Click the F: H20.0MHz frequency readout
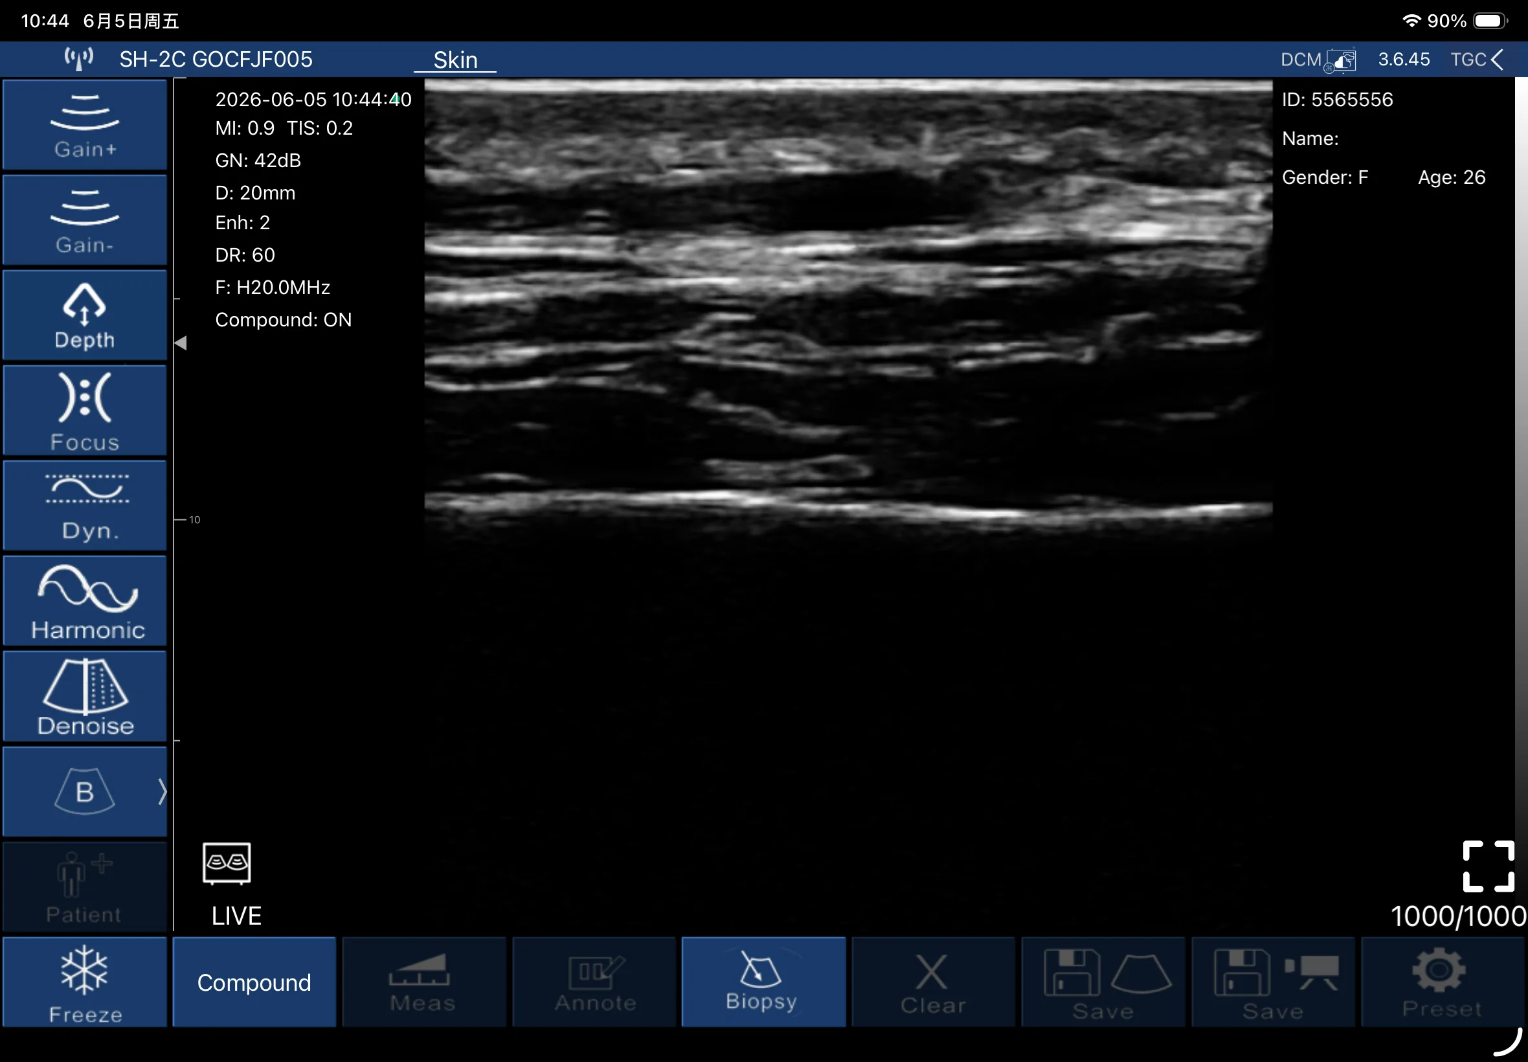The width and height of the screenshot is (1528, 1062). click(273, 288)
